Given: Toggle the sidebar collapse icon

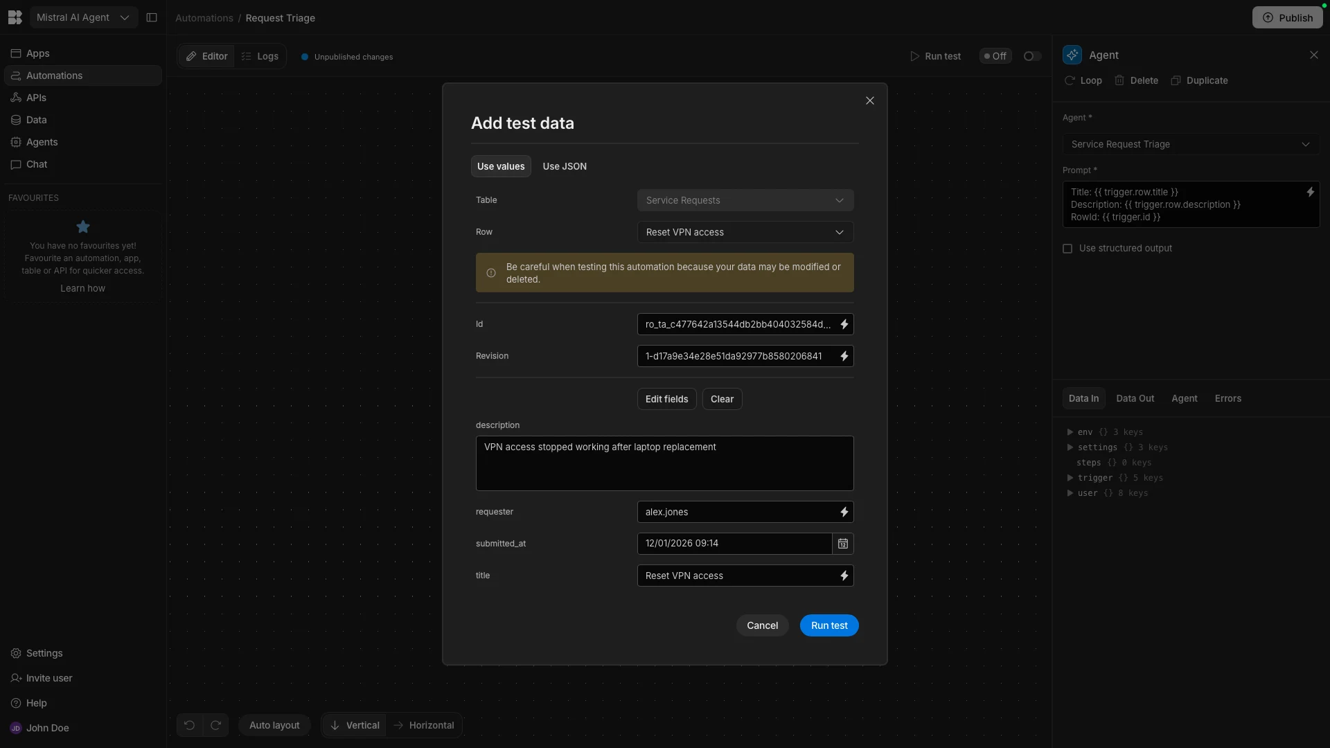Looking at the screenshot, I should (x=152, y=17).
